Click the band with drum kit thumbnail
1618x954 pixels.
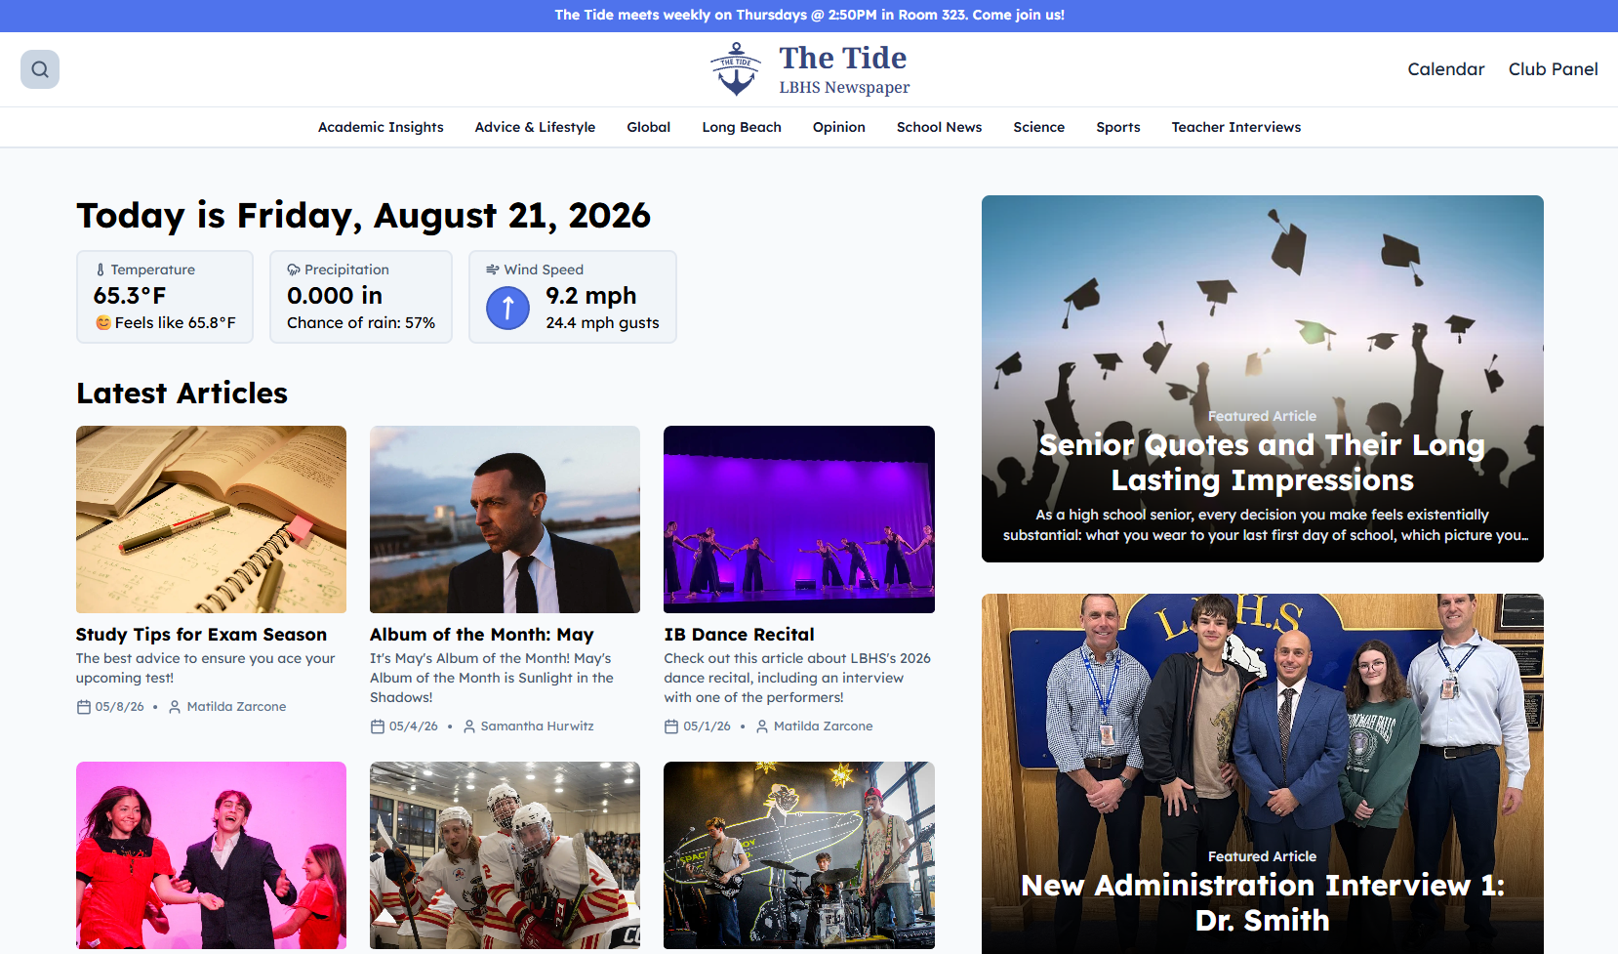(799, 855)
